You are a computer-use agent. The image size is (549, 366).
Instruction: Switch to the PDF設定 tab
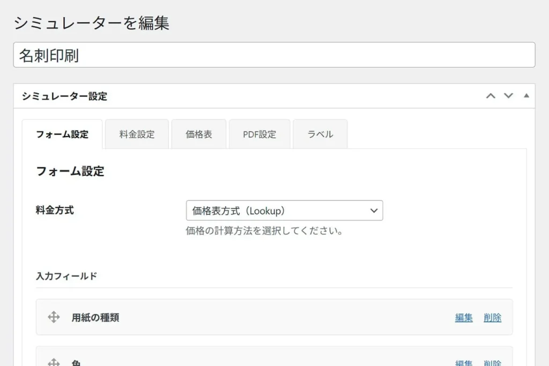pos(259,134)
